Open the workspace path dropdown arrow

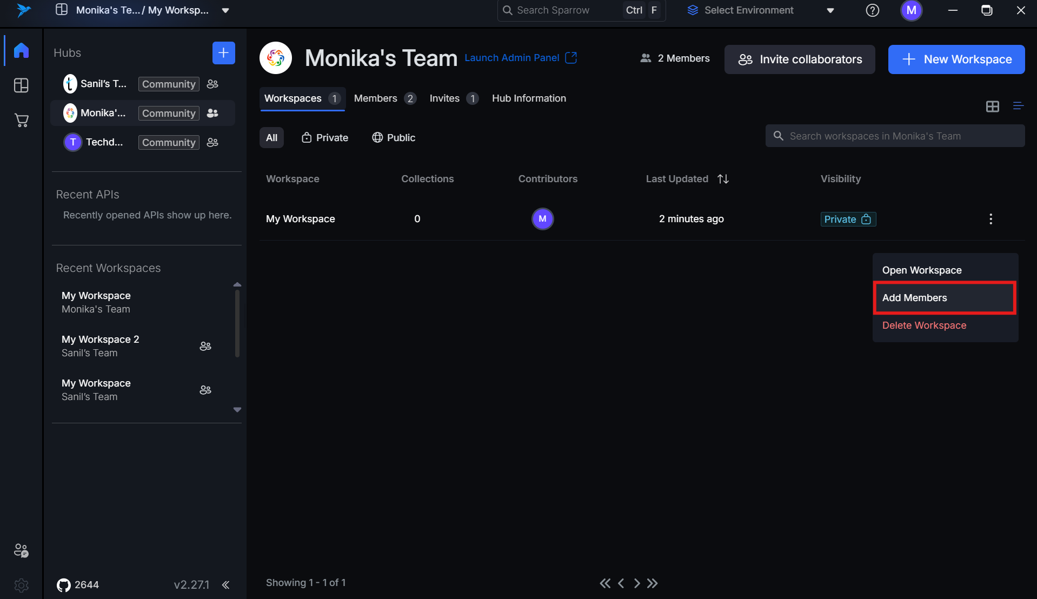225,10
